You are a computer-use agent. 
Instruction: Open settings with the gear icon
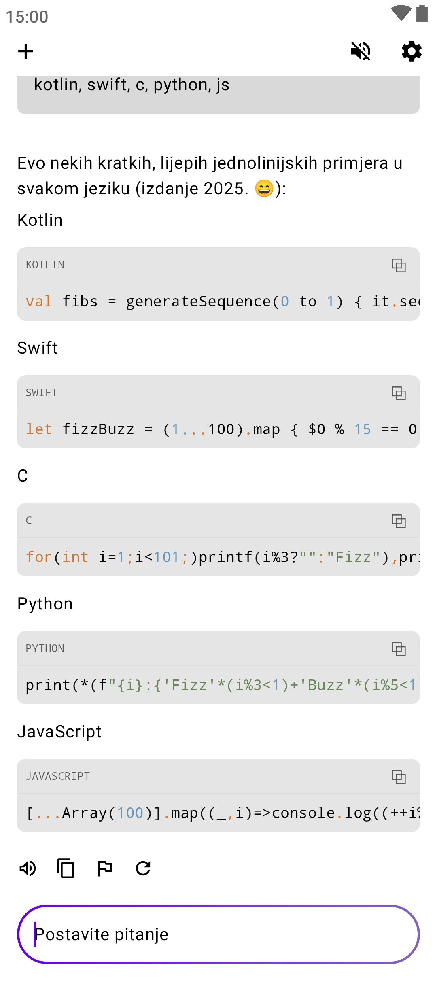coord(412,51)
